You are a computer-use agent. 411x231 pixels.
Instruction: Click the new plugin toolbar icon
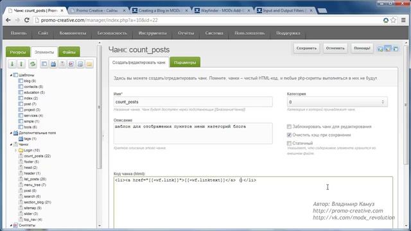point(80,64)
